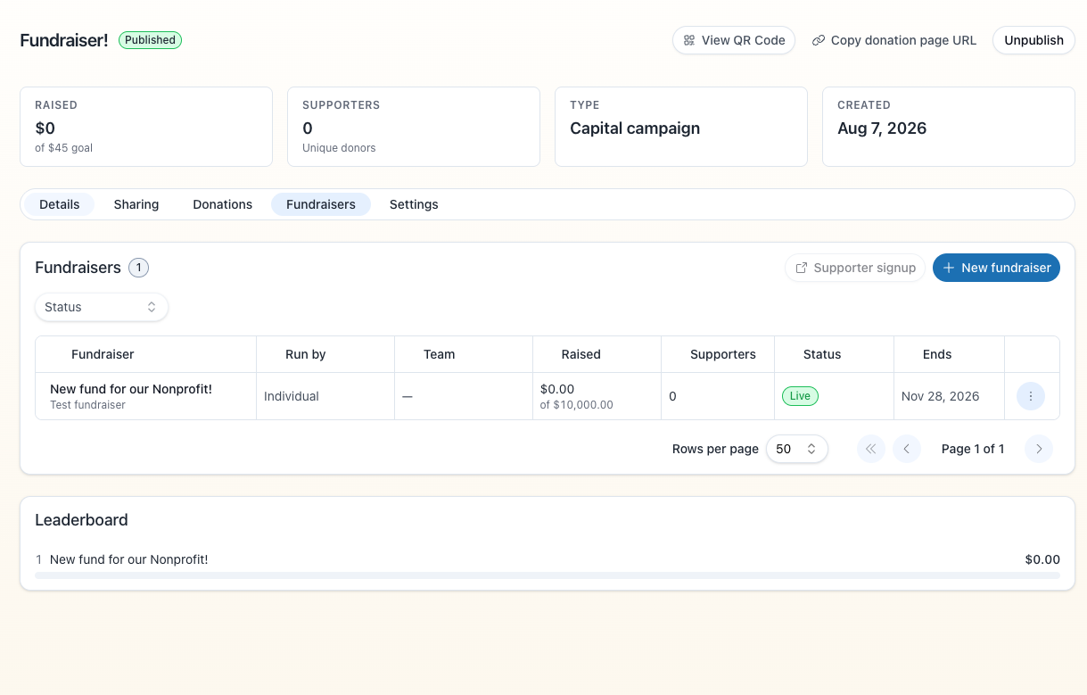Click the 'Fundraiser!' page title
This screenshot has height=695, width=1087.
coord(64,40)
